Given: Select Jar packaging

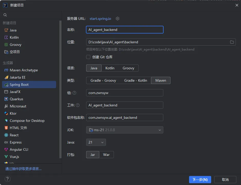Looking at the screenshot, I should click(93, 155).
